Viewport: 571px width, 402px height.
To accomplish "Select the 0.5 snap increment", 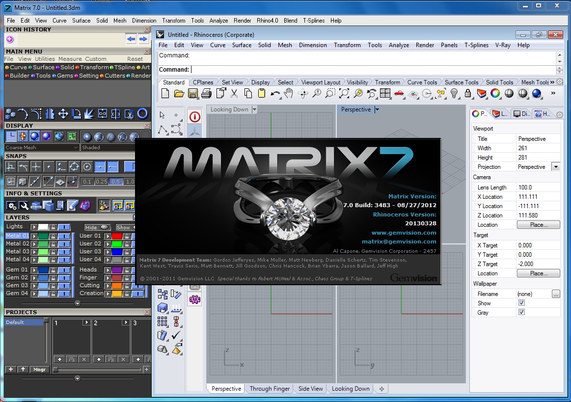I will click(115, 181).
